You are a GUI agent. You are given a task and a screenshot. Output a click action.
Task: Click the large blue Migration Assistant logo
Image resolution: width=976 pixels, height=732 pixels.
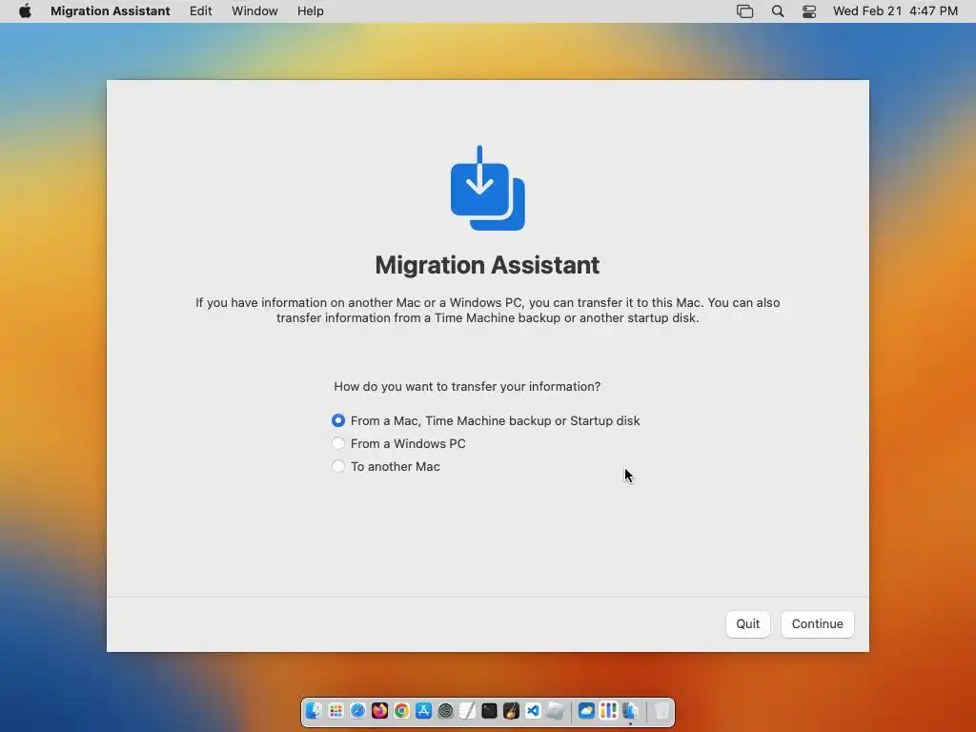pos(487,188)
